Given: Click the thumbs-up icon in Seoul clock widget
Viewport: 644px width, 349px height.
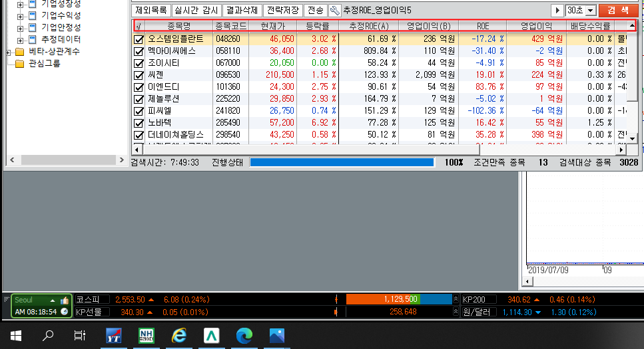Looking at the screenshot, I should coord(65,300).
